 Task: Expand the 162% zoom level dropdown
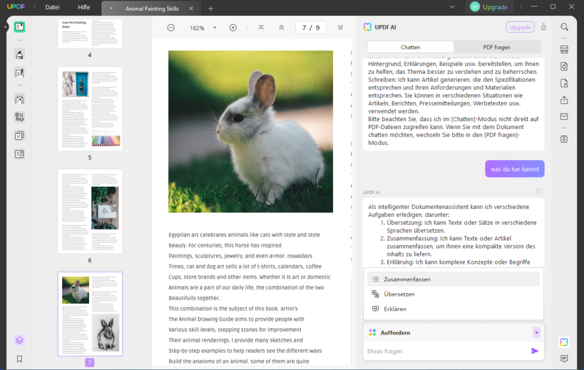pos(215,28)
